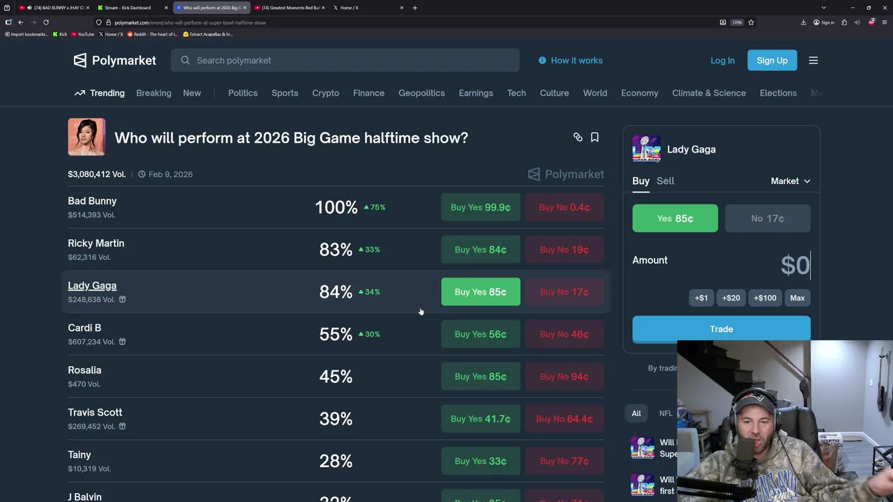
Task: Click the Bad Bunny outcome name
Action: [92, 201]
